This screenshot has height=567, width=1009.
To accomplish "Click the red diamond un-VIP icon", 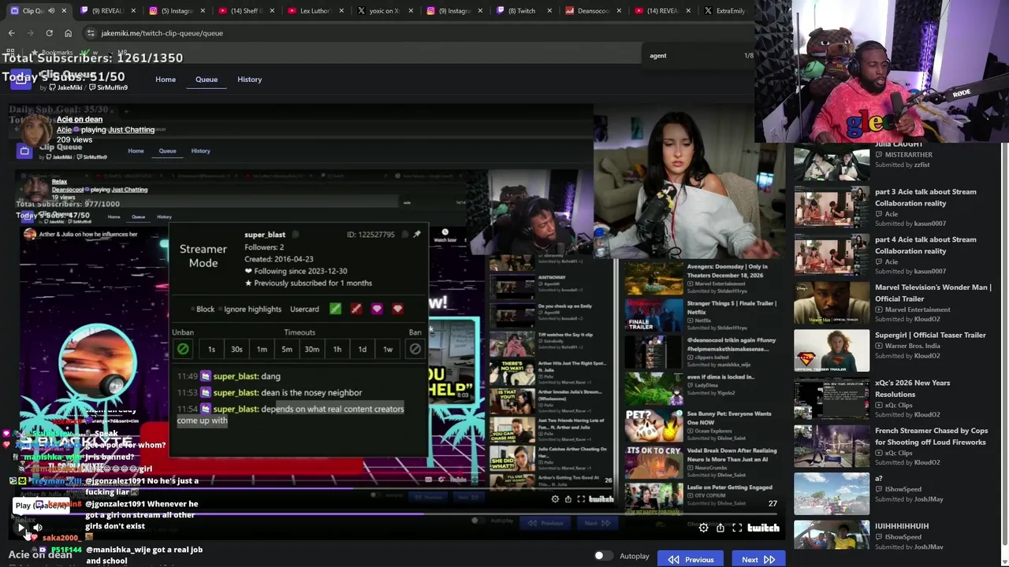I will (x=397, y=309).
